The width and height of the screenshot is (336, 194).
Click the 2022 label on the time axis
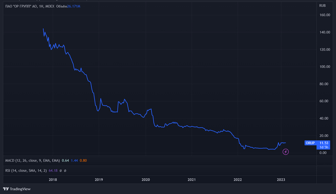click(x=238, y=180)
